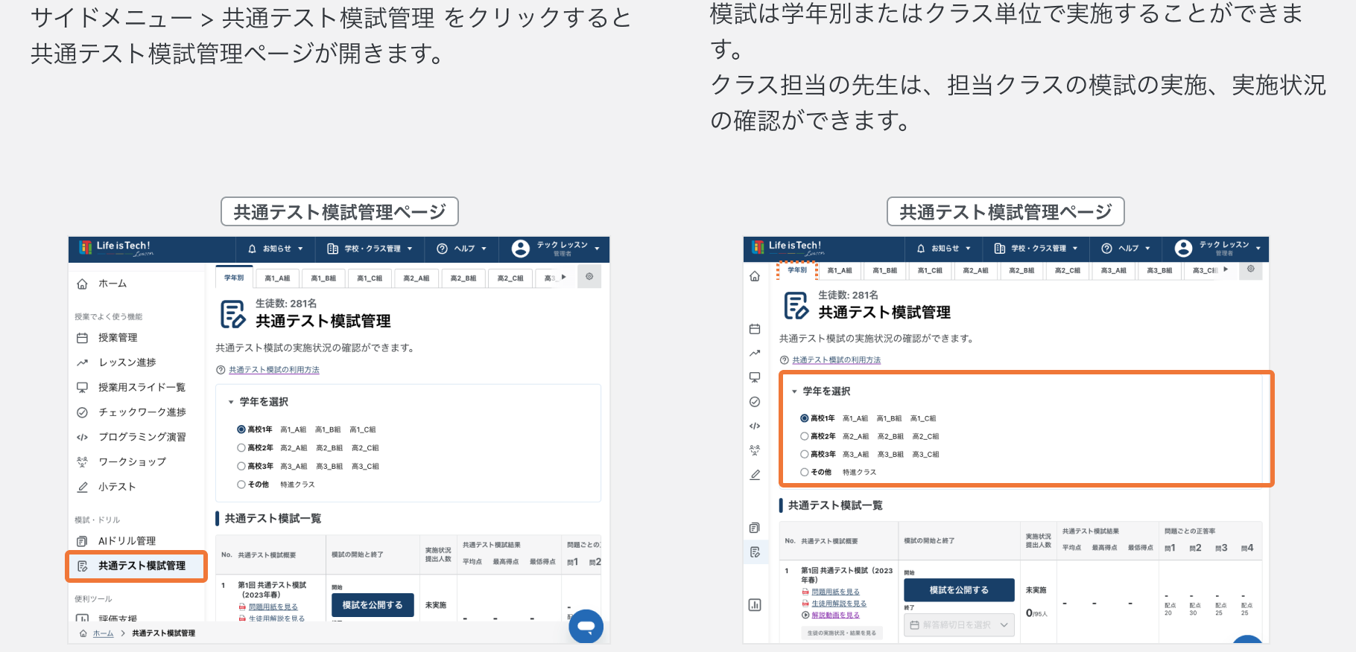Viewport: 1356px width, 652px height.
Task: Open チェックワーク進捗 in the expanded sidebar
Action: pyautogui.click(x=133, y=412)
